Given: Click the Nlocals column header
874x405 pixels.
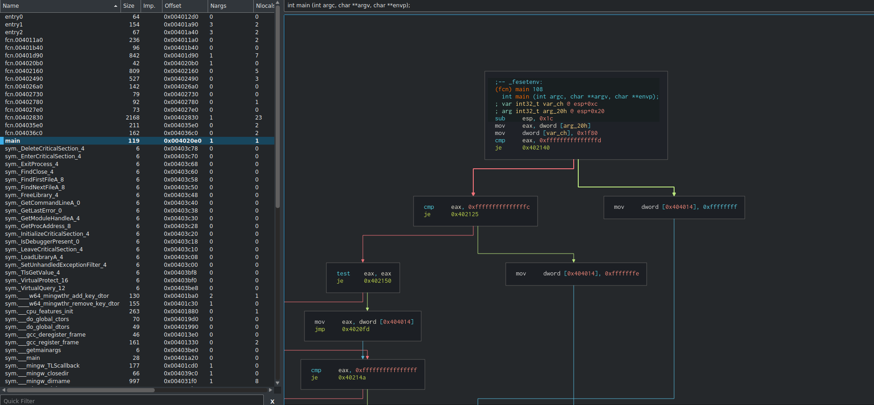Looking at the screenshot, I should pyautogui.click(x=264, y=6).
